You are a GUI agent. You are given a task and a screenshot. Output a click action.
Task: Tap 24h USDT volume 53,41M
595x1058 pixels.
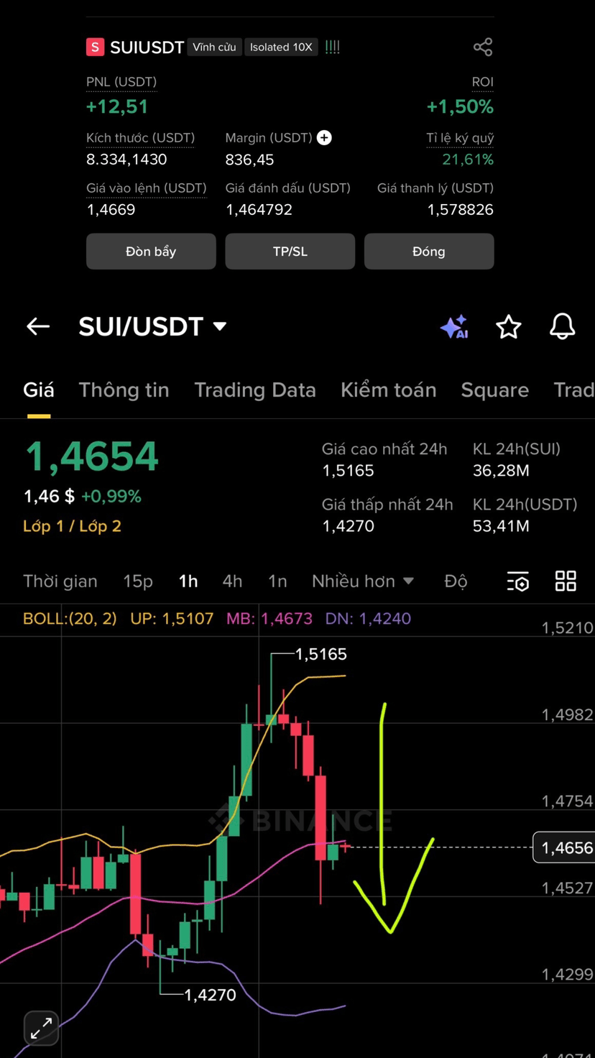point(501,526)
